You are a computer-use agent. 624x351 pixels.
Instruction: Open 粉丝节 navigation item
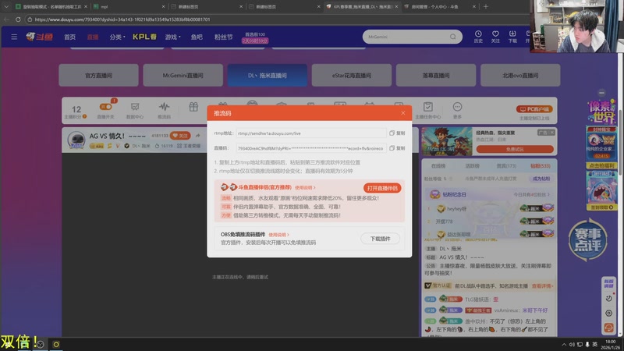coord(223,37)
